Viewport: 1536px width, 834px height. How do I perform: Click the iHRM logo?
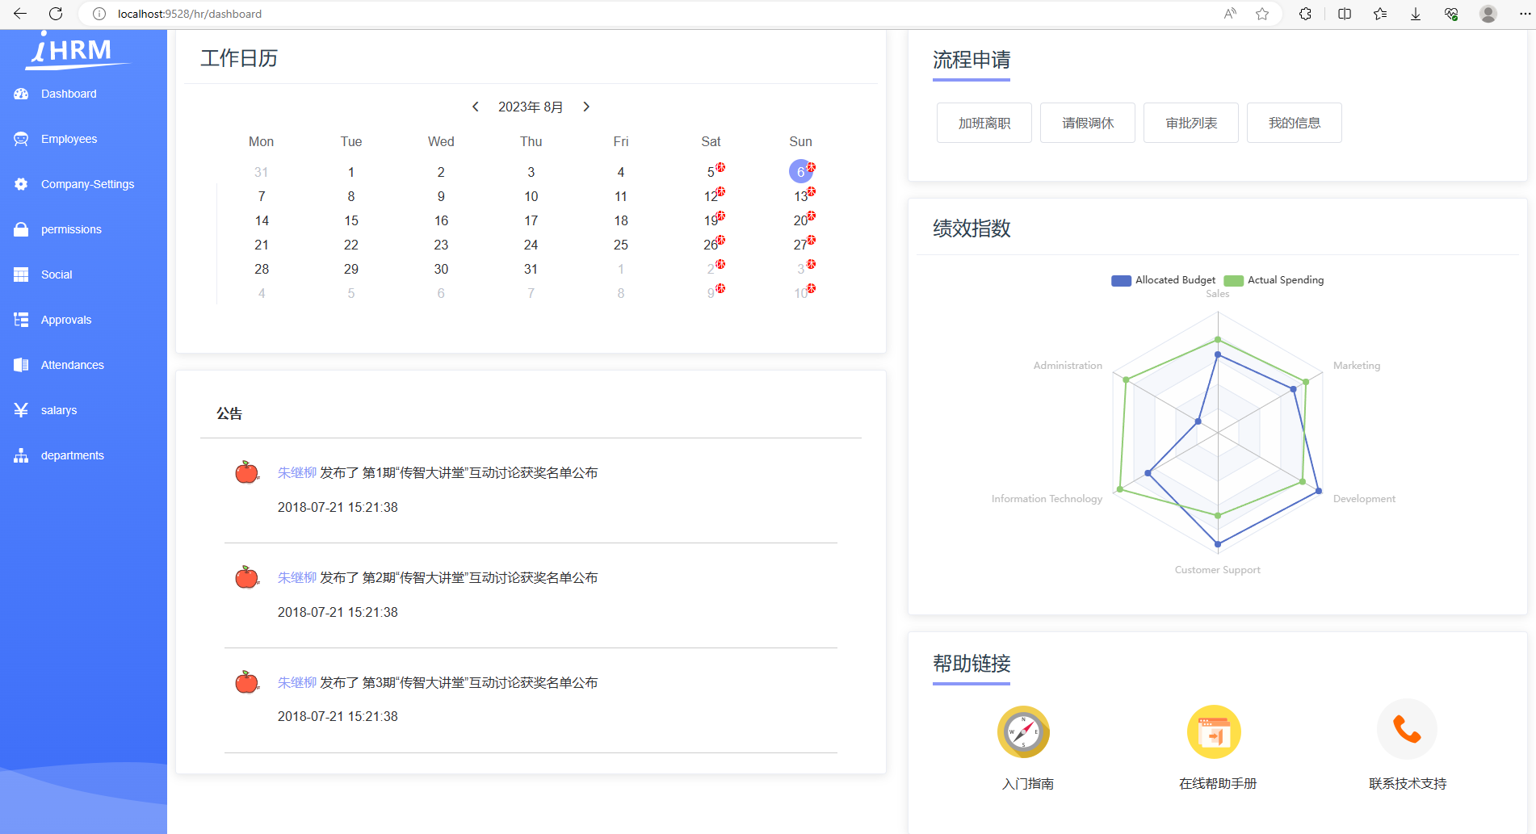click(77, 50)
